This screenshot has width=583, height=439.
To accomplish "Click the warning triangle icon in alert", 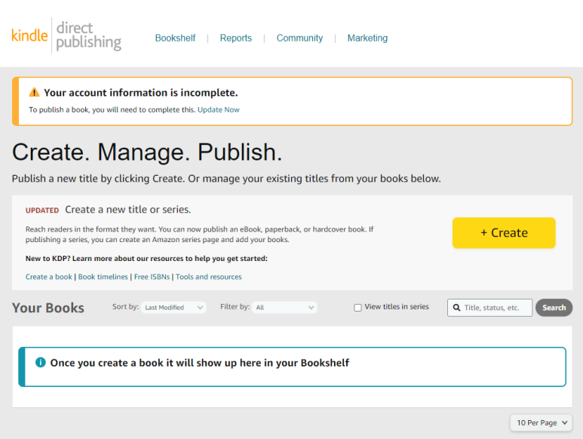I will [34, 92].
